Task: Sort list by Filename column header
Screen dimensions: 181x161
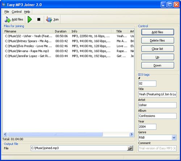Action: [x=28, y=31]
